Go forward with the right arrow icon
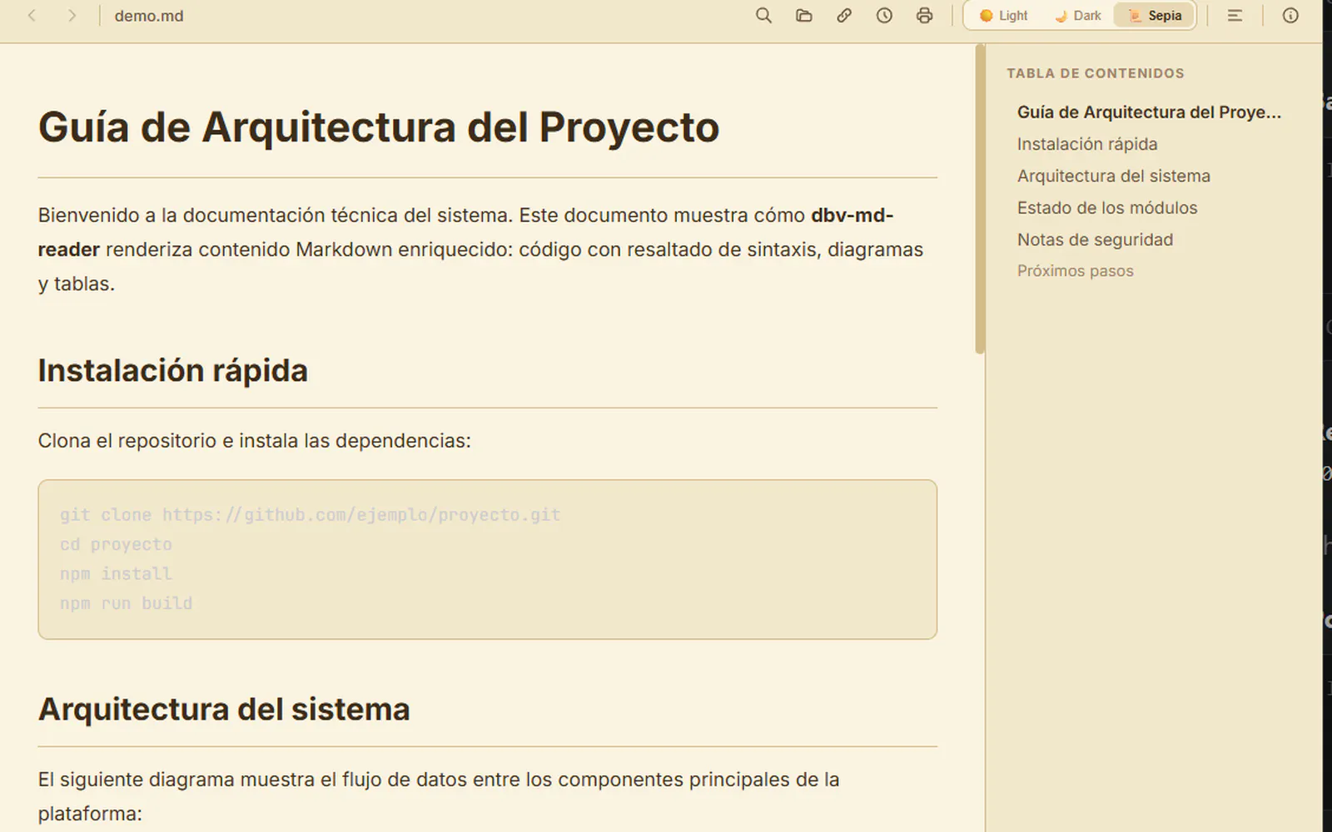Viewport: 1332px width, 832px height. point(72,16)
